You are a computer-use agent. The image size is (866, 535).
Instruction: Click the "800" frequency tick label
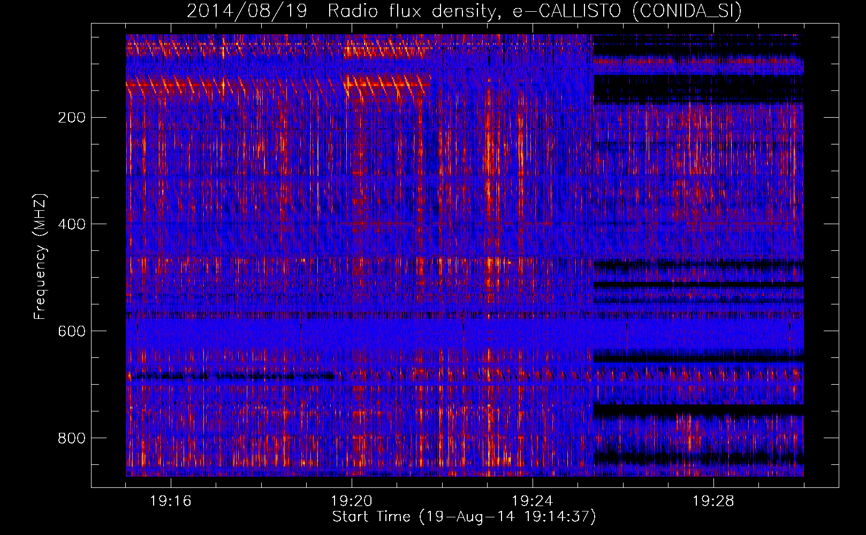coord(72,439)
